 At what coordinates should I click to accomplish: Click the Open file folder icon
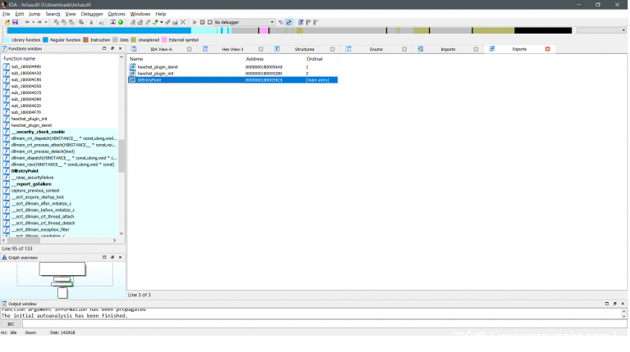[7, 22]
